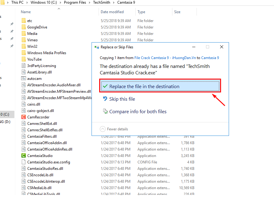Navigate to Camtasia 9 in address bar
This screenshot has width=274, height=209.
point(126,2)
